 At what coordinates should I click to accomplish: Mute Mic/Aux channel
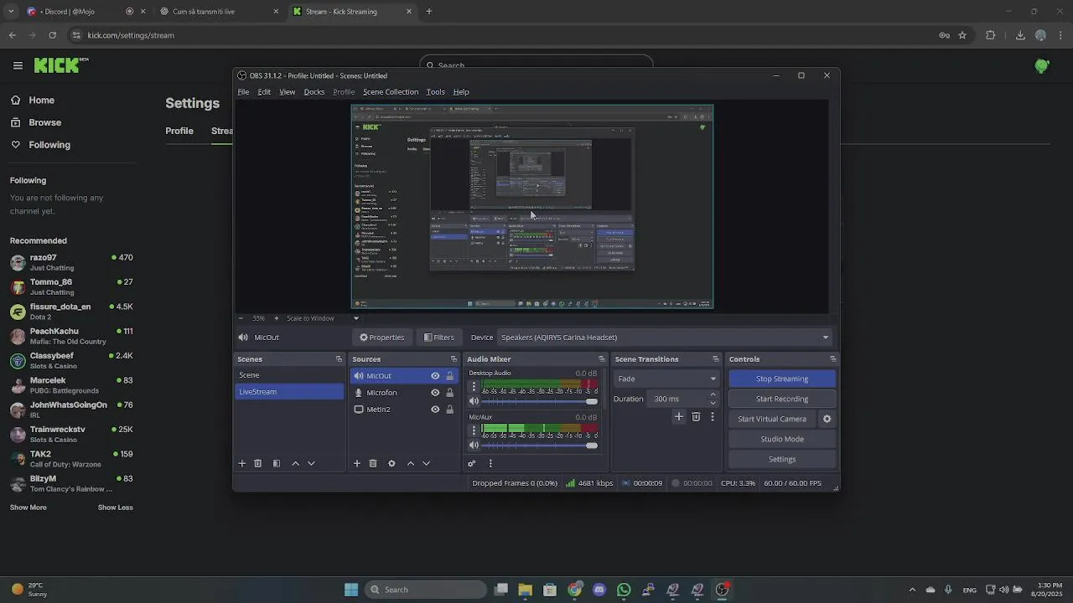[474, 445]
